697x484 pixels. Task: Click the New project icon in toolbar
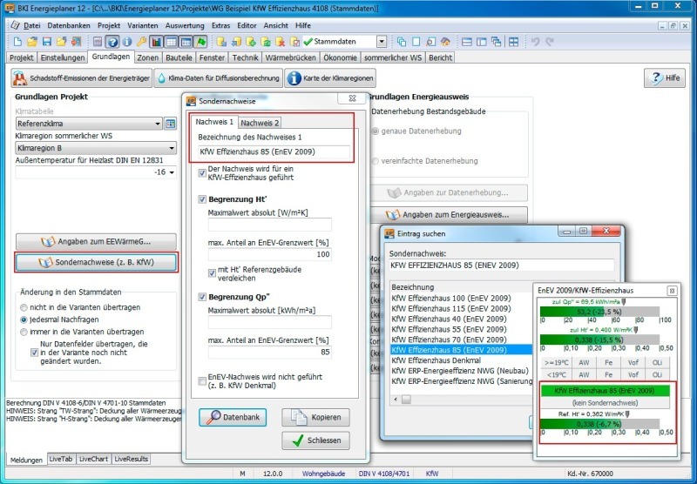[x=17, y=42]
